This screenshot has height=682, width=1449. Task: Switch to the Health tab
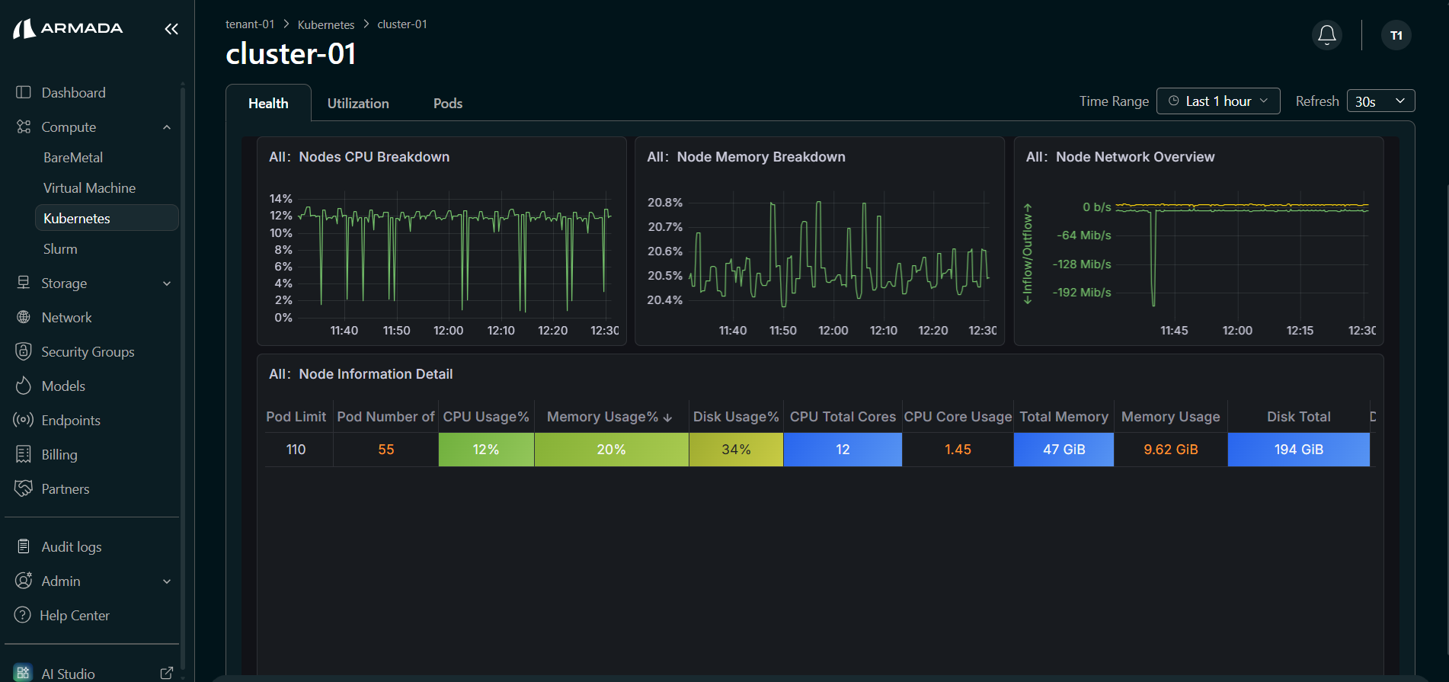(x=268, y=103)
